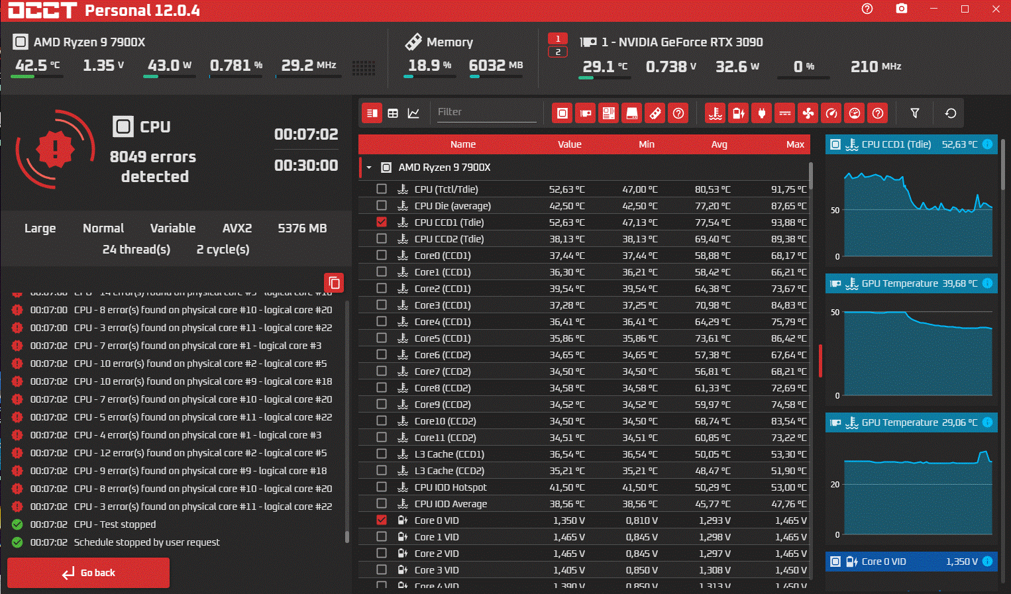
Task: Click the Core11 (CCD2) row name
Action: [x=445, y=437]
